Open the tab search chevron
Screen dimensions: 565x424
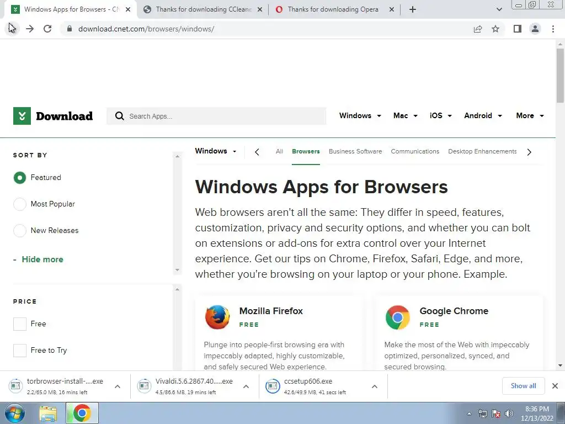coord(499,9)
